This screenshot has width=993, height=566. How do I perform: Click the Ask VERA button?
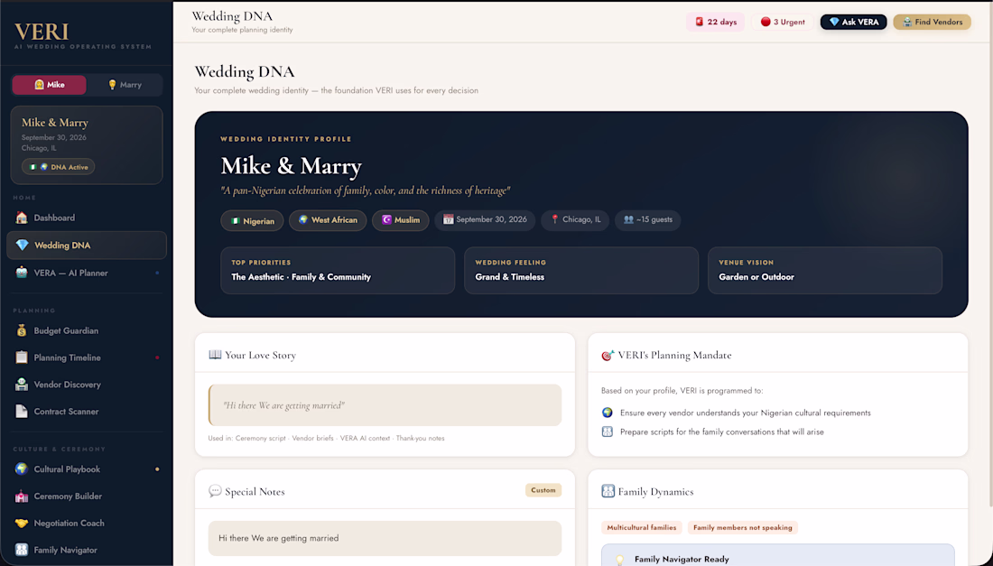pyautogui.click(x=854, y=23)
